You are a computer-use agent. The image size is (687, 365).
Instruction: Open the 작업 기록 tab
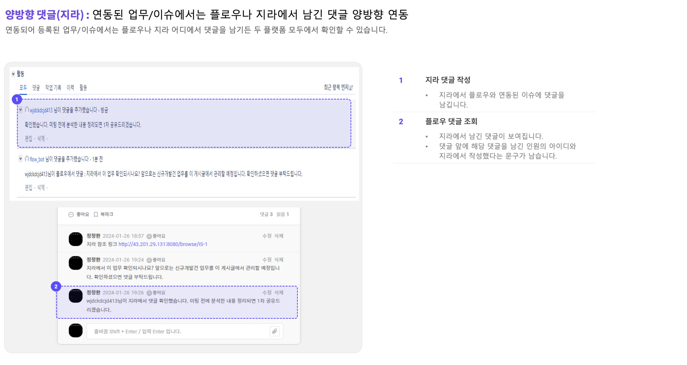pos(53,88)
